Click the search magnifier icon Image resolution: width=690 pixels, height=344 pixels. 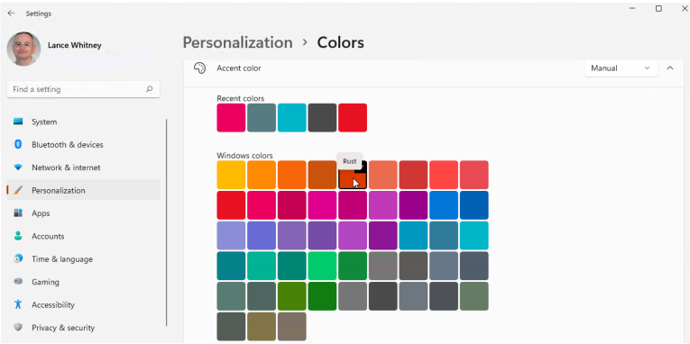point(149,89)
